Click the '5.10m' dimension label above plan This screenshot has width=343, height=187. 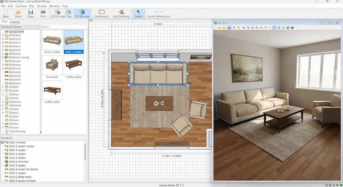[x=158, y=24]
